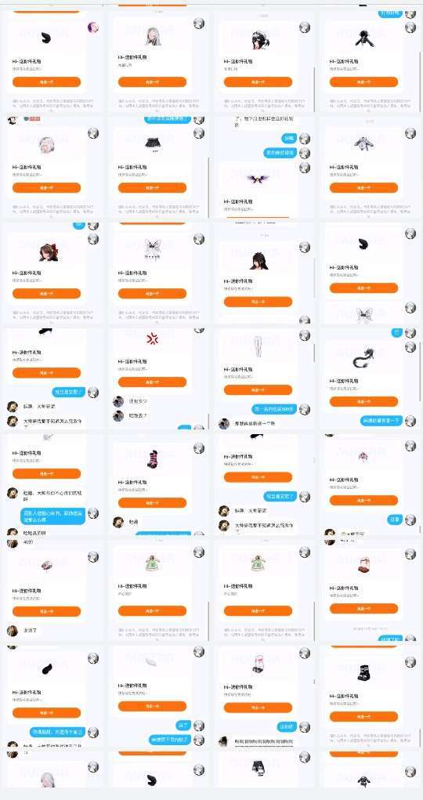The width and height of the screenshot is (423, 800).
Task: View the white leggings gift image
Action: (258, 346)
